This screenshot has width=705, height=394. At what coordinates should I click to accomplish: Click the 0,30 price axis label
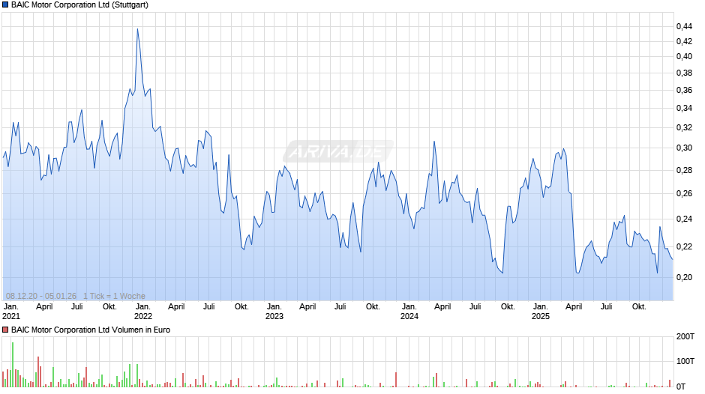point(684,148)
